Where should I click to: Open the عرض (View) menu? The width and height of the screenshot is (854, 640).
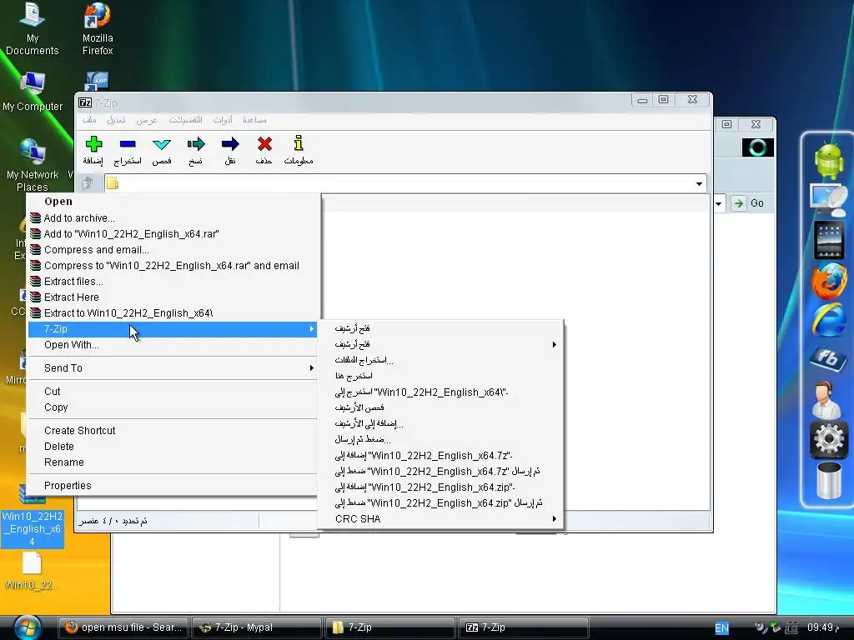coord(146,120)
